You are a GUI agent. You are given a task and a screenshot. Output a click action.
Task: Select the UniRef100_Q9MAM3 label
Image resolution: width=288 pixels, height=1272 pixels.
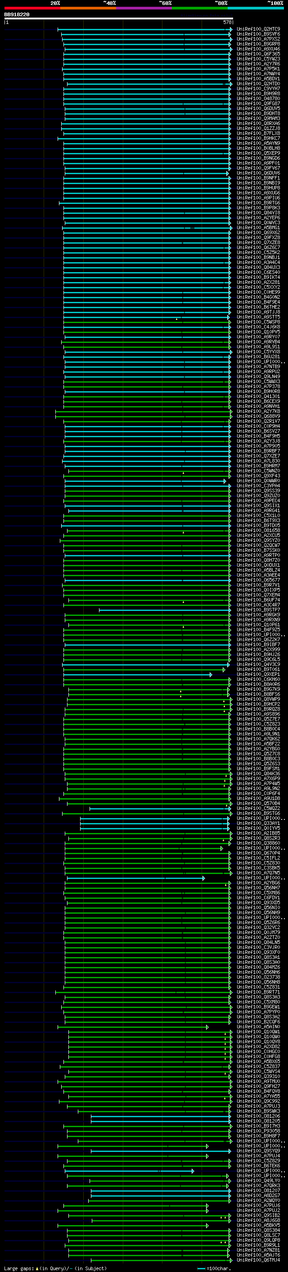tap(258, 119)
